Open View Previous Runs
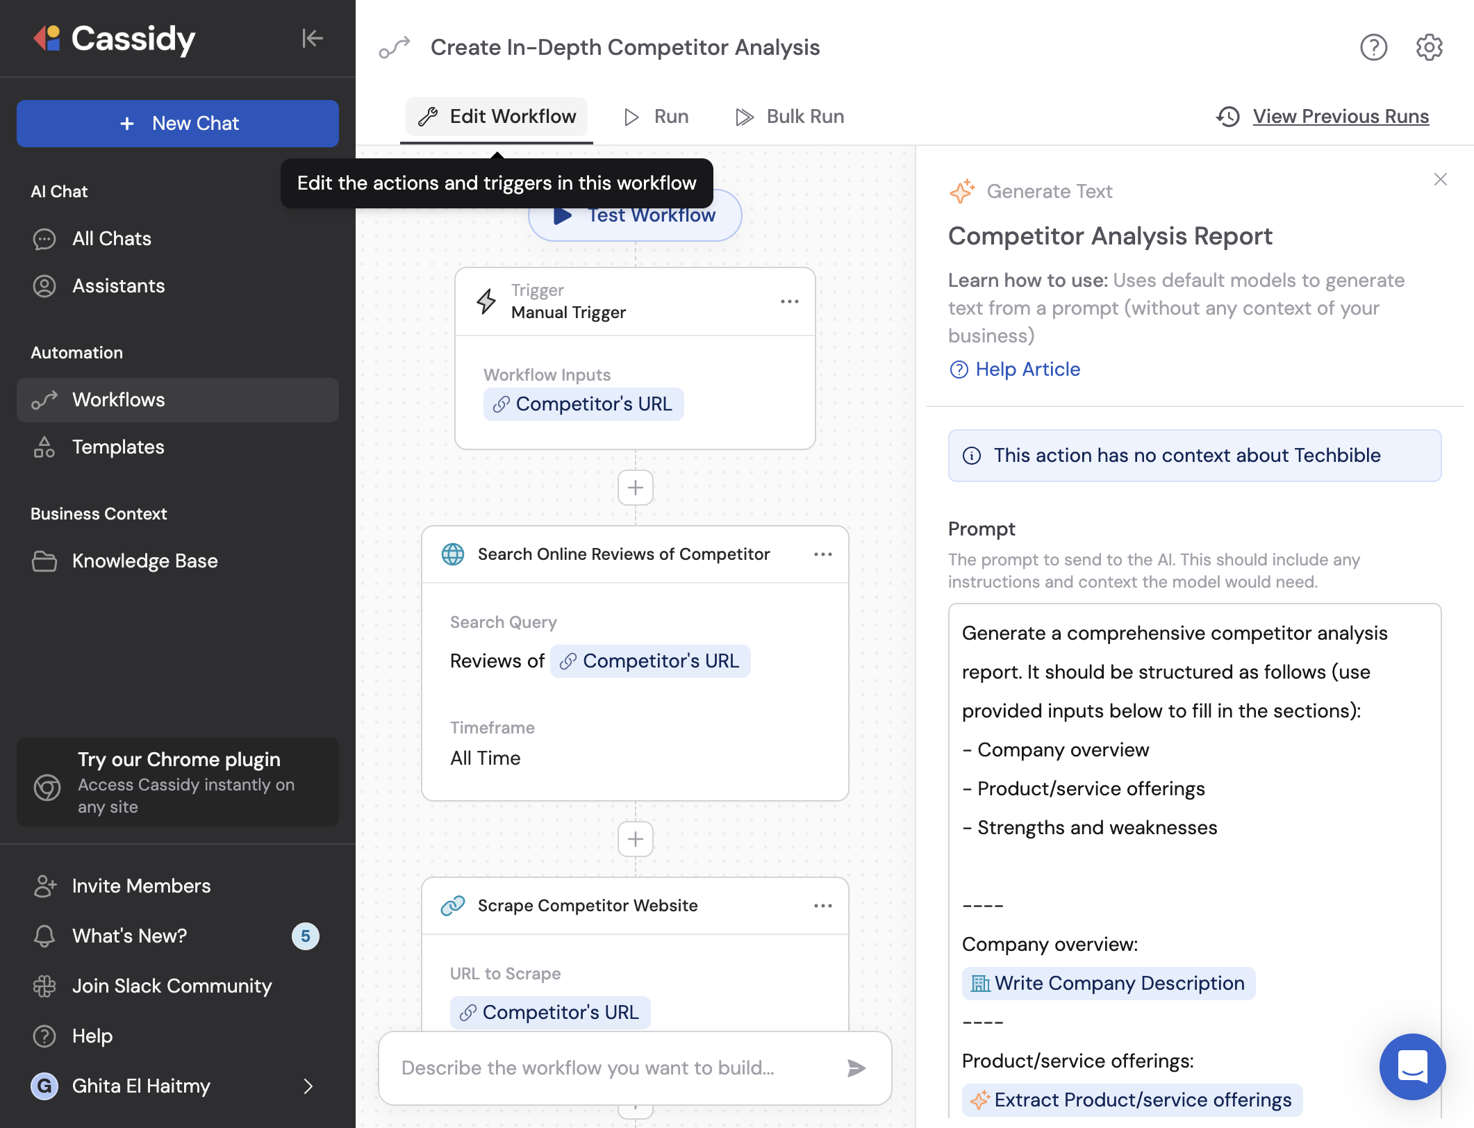The height and width of the screenshot is (1128, 1474). click(1323, 117)
